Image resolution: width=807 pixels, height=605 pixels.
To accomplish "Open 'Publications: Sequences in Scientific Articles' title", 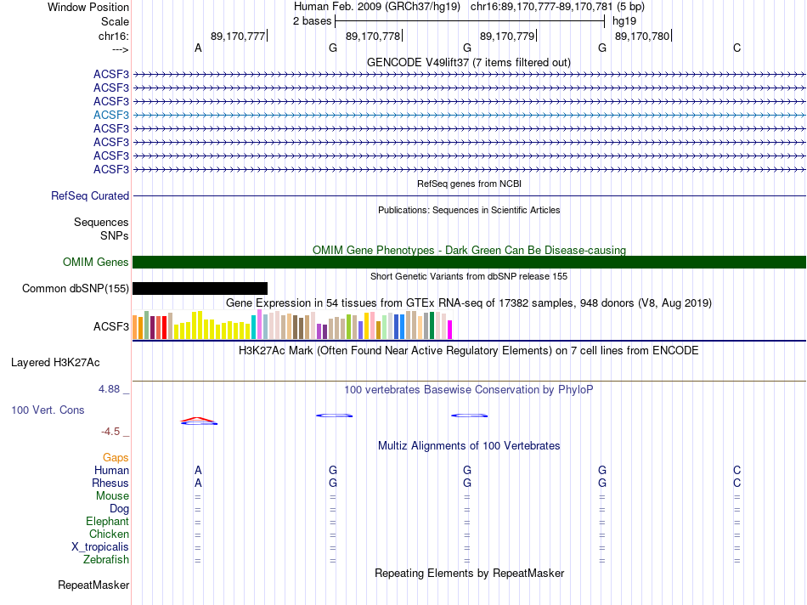I will tap(469, 210).
